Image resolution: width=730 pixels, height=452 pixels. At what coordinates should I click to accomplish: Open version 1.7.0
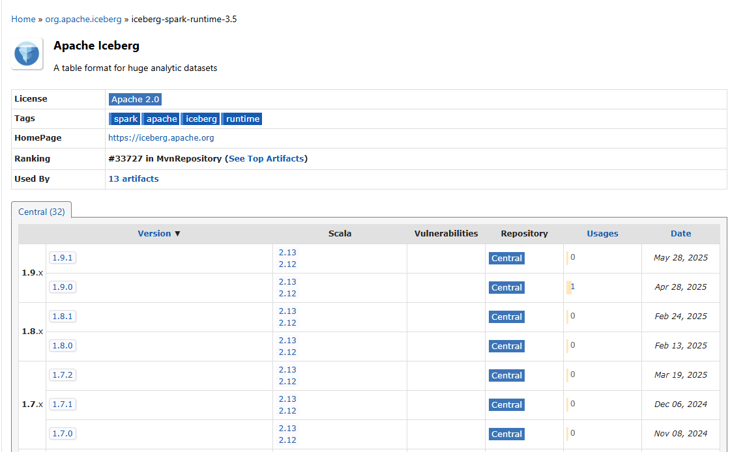click(63, 433)
